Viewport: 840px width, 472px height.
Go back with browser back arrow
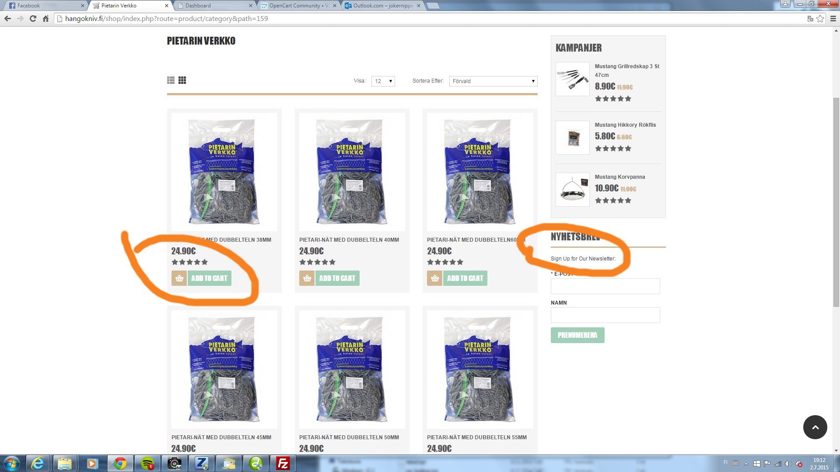point(7,19)
